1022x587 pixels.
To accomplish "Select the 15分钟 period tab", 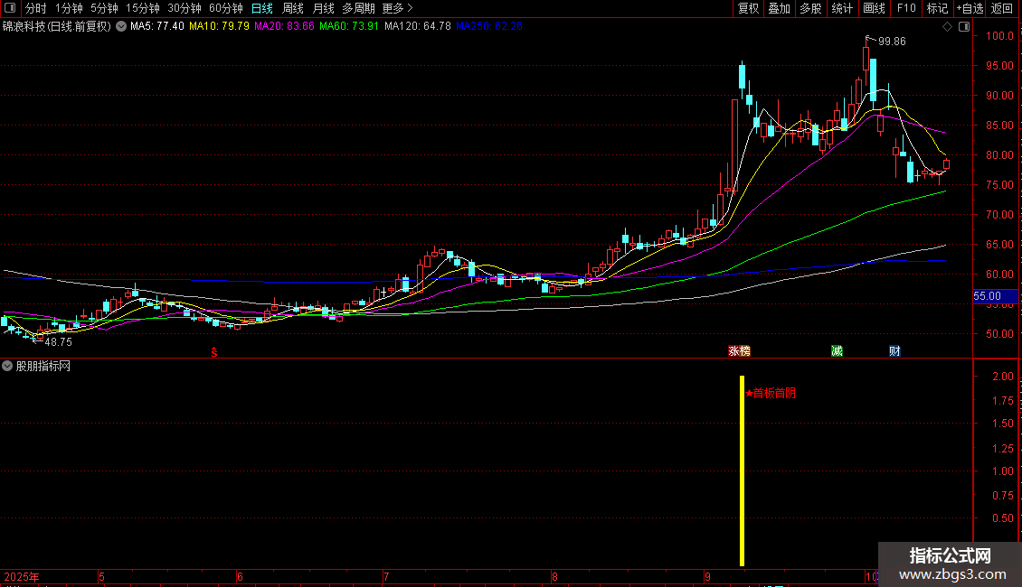I will point(143,8).
